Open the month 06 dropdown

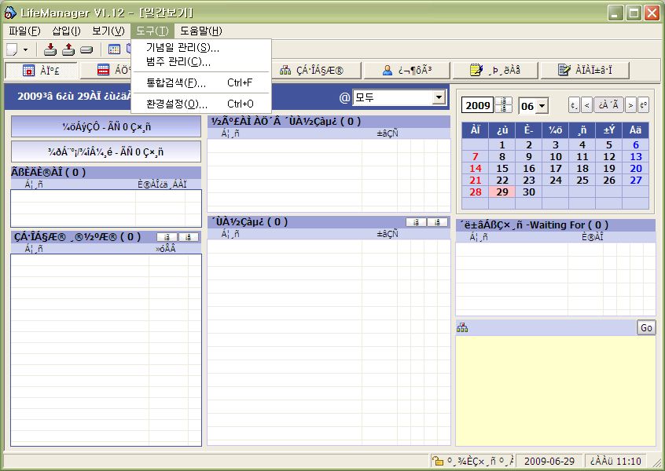[542, 106]
